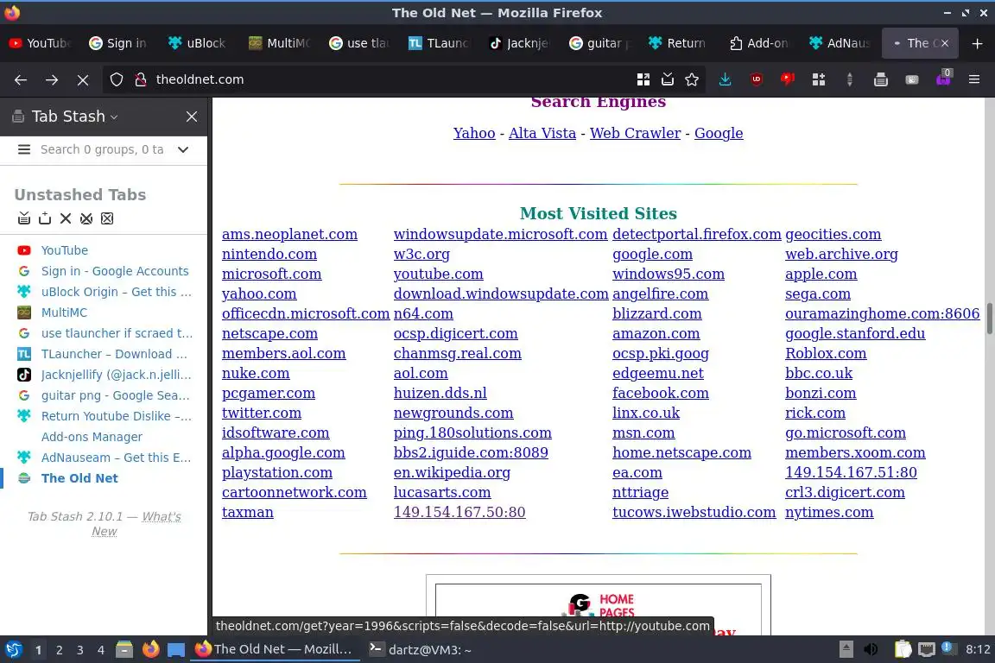The height and width of the screenshot is (663, 995).
Task: Open the AdNauseam extension with 0 badge
Action: tap(943, 79)
